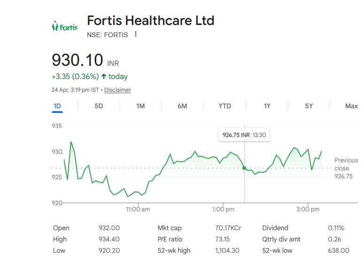This screenshot has height=273, width=364.
Task: Click the Fortis Healthcare Ltd title
Action: (x=150, y=21)
